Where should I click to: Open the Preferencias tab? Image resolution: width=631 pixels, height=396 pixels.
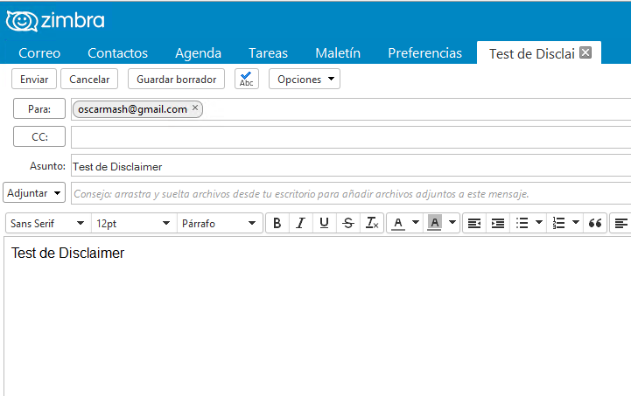tap(424, 53)
